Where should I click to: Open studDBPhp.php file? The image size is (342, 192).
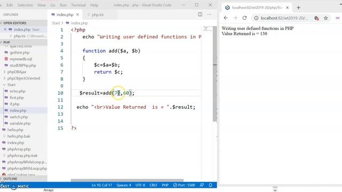click(22, 65)
